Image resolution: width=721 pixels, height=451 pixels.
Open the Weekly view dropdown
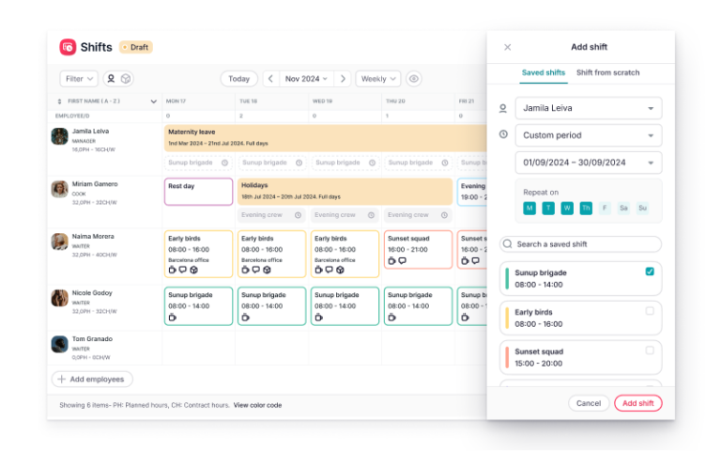click(x=378, y=79)
